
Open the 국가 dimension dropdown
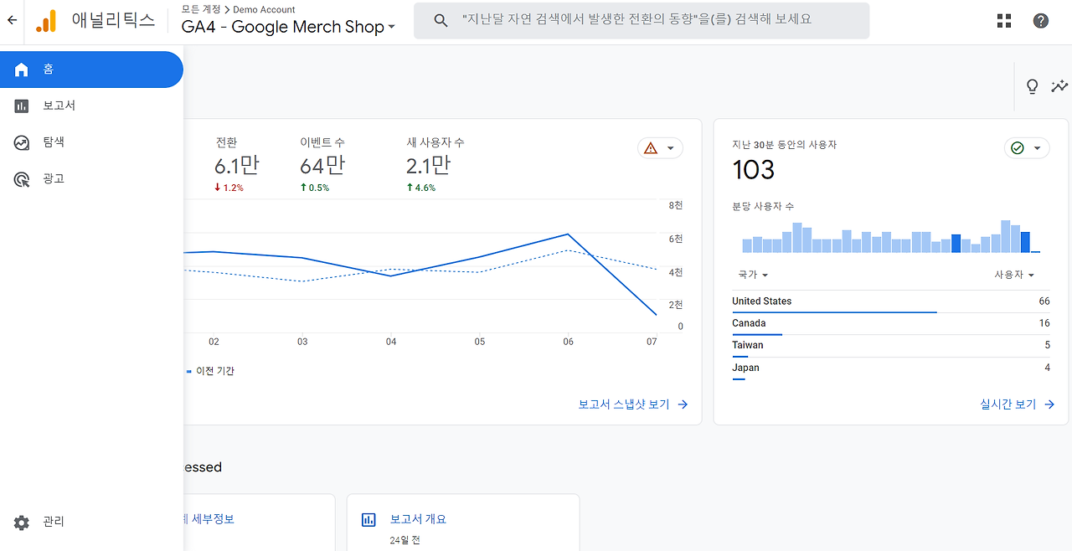pyautogui.click(x=753, y=275)
